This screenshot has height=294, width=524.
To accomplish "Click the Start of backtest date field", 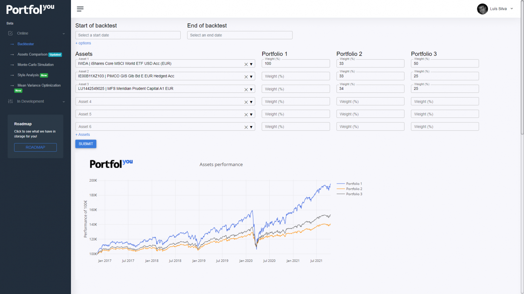I will tap(128, 35).
